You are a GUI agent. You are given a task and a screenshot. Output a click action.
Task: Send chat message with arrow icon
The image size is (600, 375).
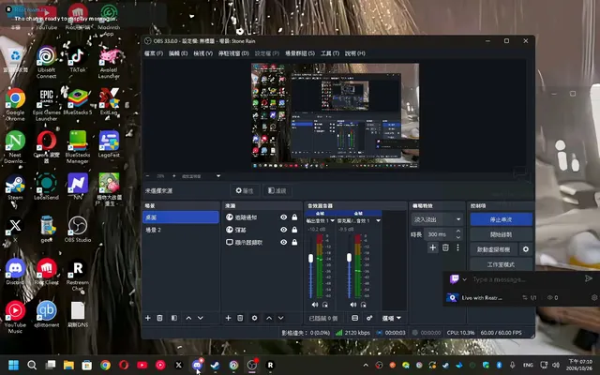click(x=589, y=278)
